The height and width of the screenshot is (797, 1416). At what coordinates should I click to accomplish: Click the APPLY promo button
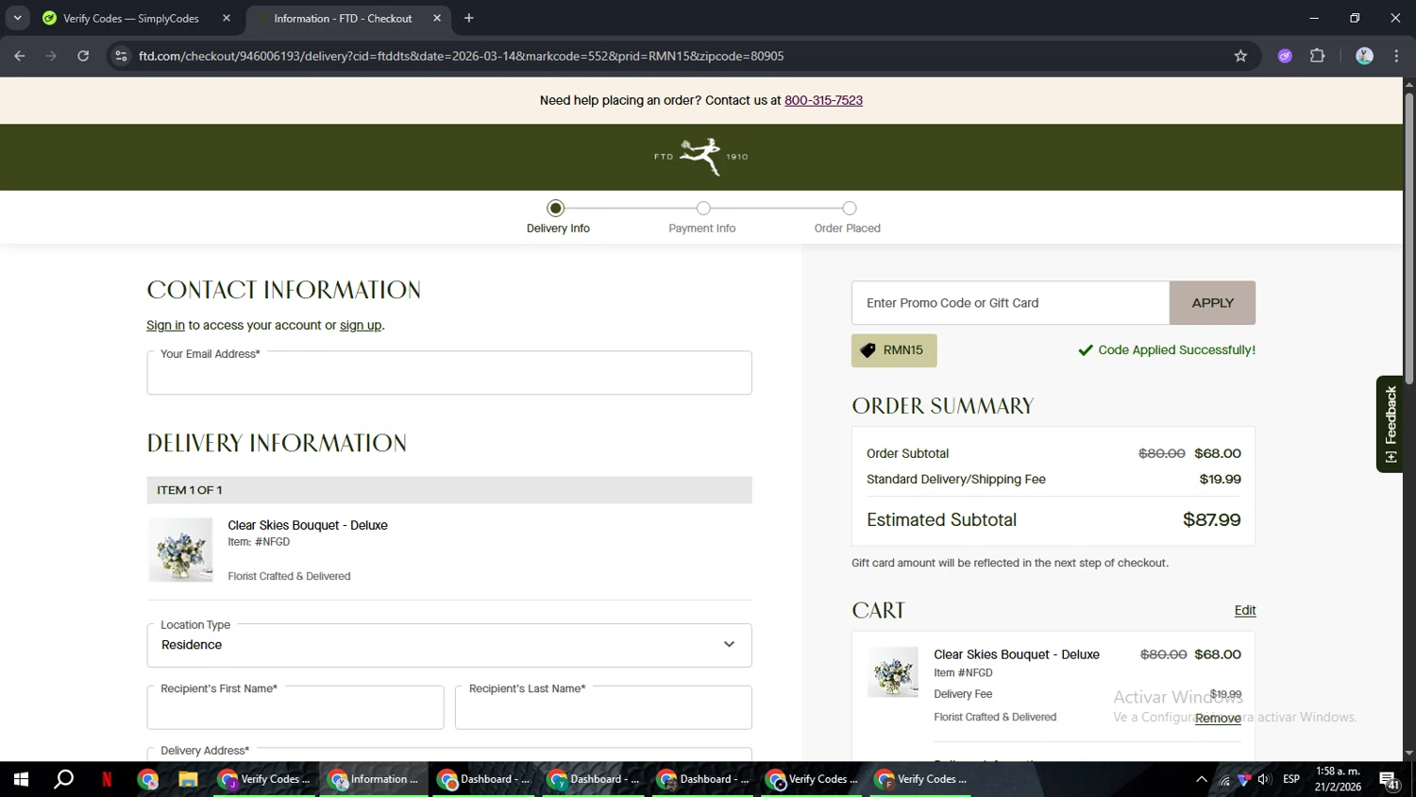[1212, 303]
